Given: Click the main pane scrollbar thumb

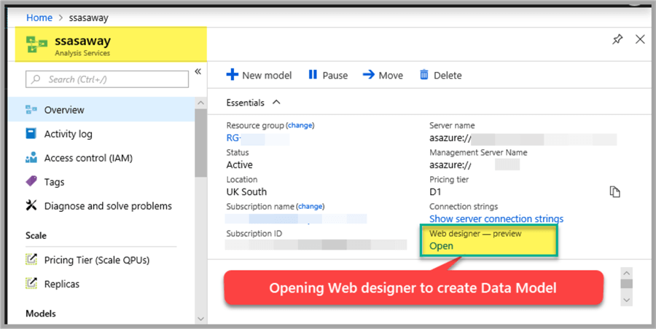Looking at the screenshot, I should (626, 285).
